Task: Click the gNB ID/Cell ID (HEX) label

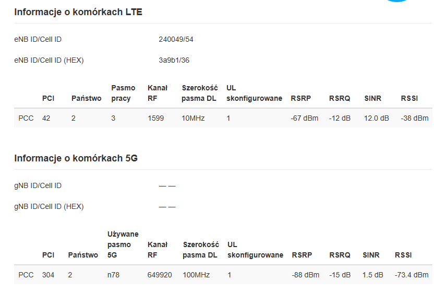Action: tap(49, 207)
